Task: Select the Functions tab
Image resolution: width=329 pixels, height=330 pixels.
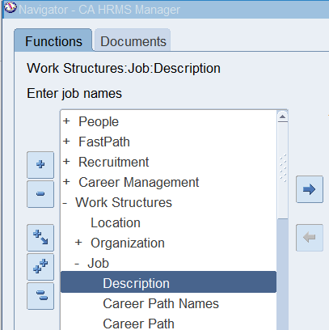Action: [53, 40]
